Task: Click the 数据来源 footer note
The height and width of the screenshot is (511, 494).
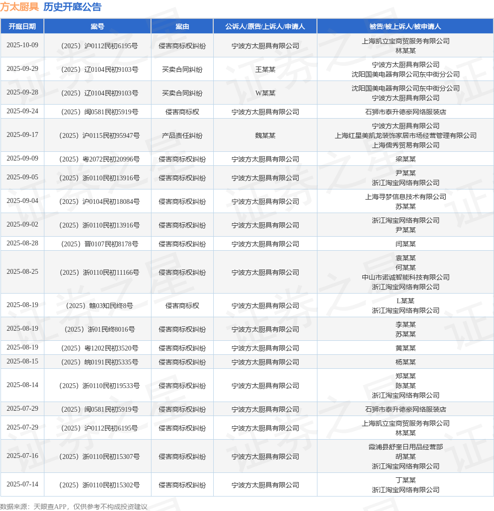Action: [x=74, y=507]
